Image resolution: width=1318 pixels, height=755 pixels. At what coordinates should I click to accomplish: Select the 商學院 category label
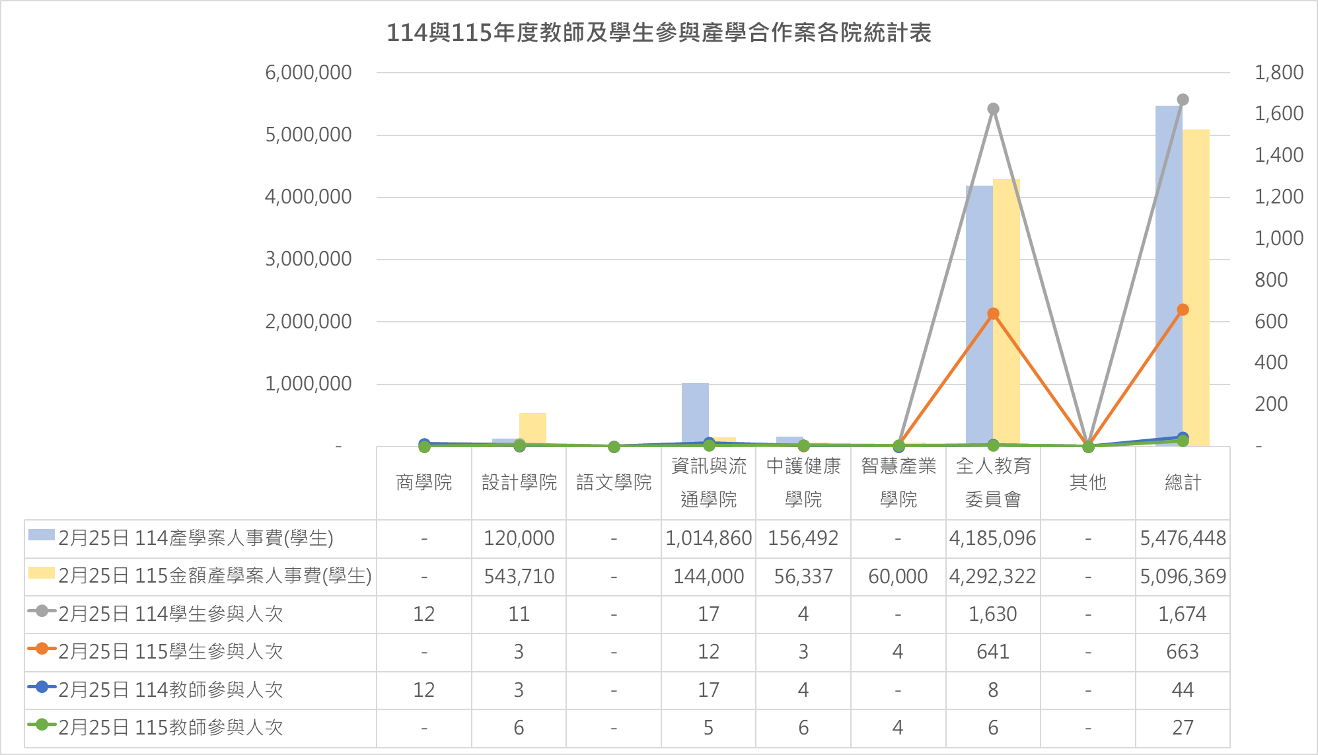(424, 483)
